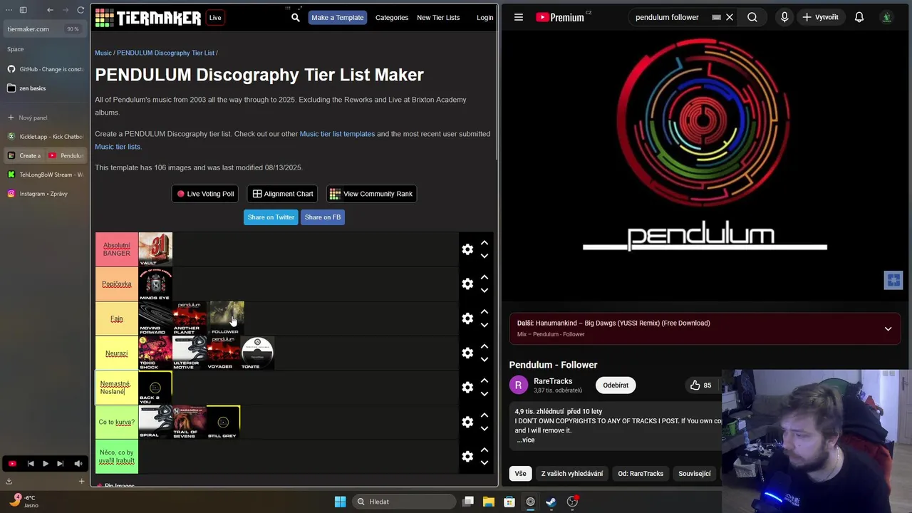Start a Live Voting Poll

206,194
